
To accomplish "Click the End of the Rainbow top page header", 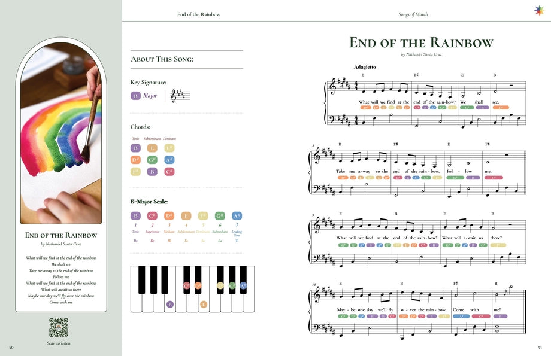I will point(199,14).
